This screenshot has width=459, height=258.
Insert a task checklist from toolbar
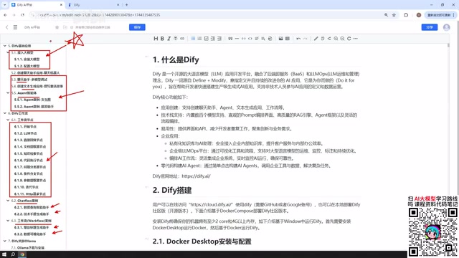click(x=206, y=39)
